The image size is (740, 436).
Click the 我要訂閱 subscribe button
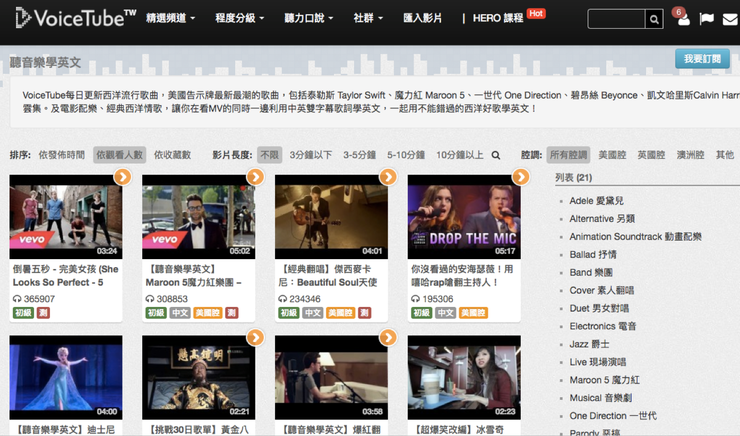(x=702, y=59)
